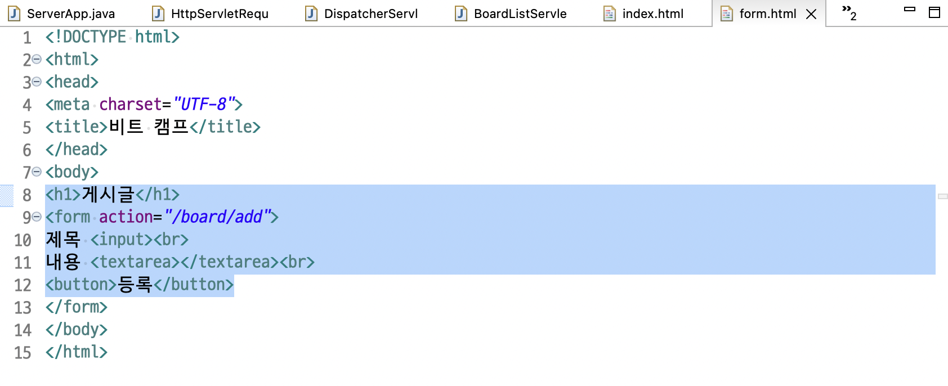The height and width of the screenshot is (386, 948).
Task: Minimize the editor area
Action: [910, 9]
